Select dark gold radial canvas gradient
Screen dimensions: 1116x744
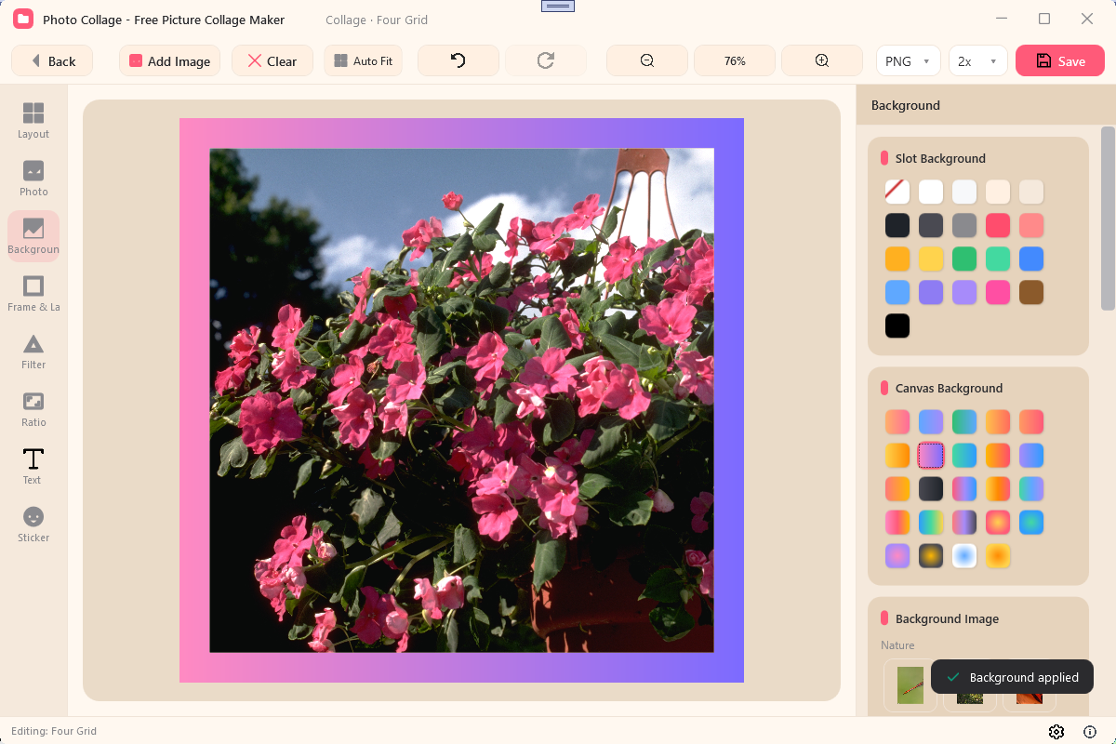[931, 555]
